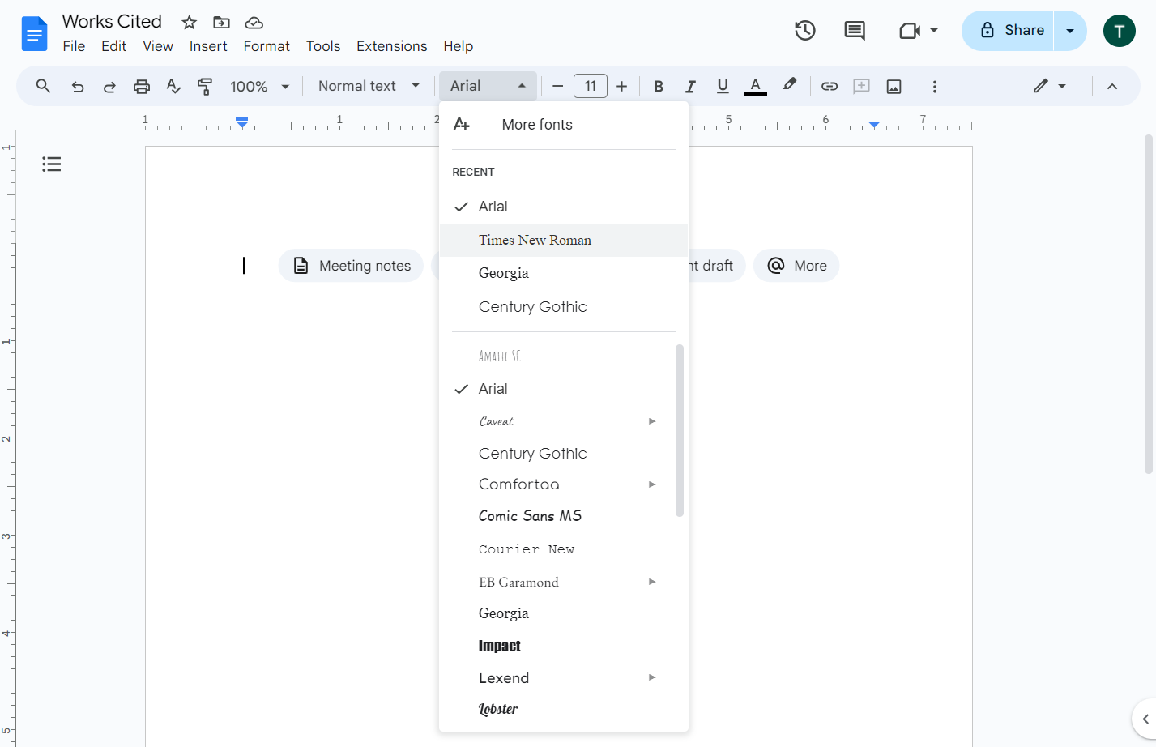Click the Google Docs home icon
The width and height of the screenshot is (1156, 747).
click(34, 34)
